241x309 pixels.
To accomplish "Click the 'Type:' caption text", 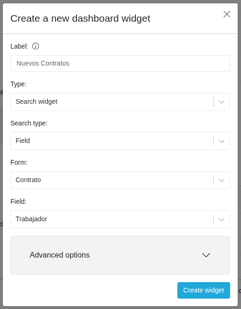I will tap(18, 84).
